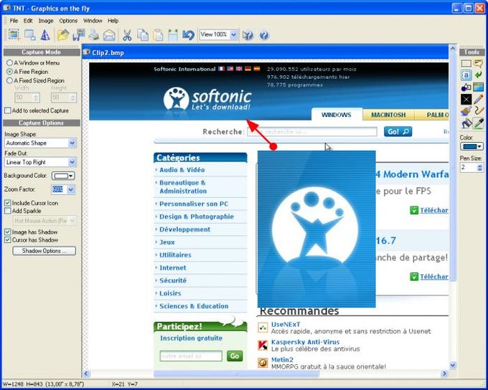Image resolution: width=488 pixels, height=390 pixels.
Task: Open the Image menu
Action: tap(46, 21)
